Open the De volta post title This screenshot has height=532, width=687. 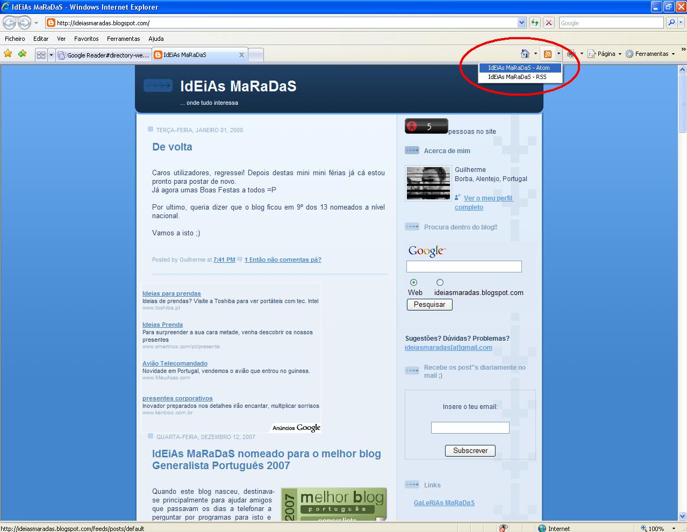tap(172, 147)
